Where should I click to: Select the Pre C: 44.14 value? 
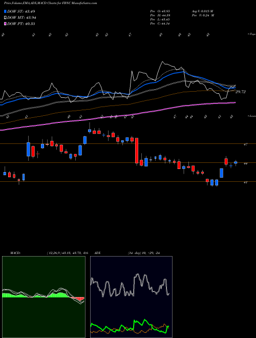160,24
